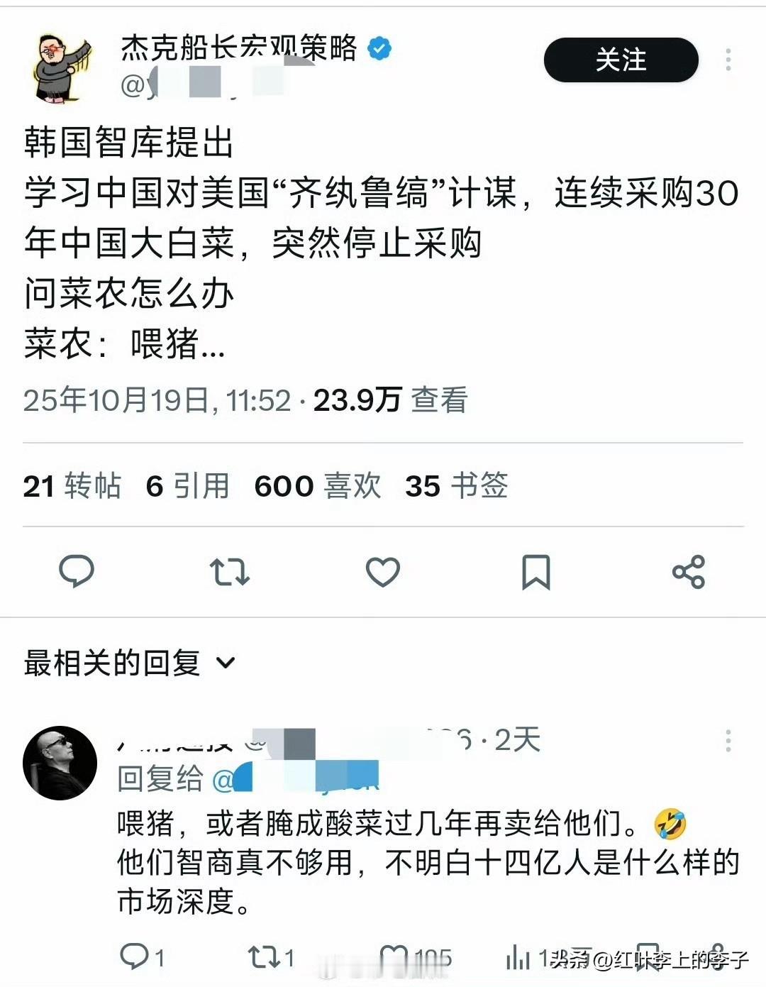This screenshot has width=766, height=987.
Task: Like the post with the heart icon
Action: pos(383,572)
